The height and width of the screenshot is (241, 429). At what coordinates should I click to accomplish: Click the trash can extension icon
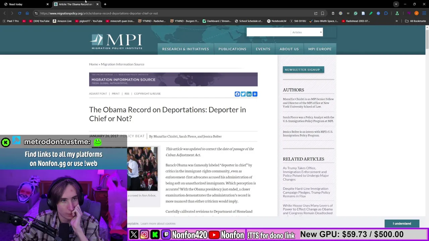pos(333,13)
